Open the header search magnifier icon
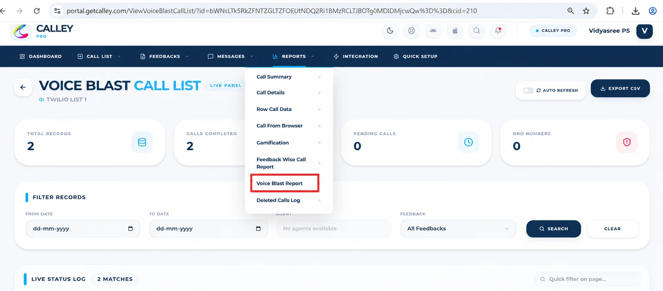 tap(477, 31)
